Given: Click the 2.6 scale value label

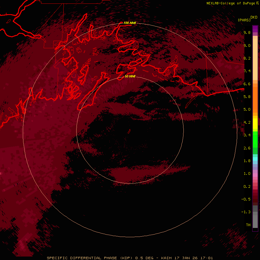Looking at the screenshot, I should point(247,148).
